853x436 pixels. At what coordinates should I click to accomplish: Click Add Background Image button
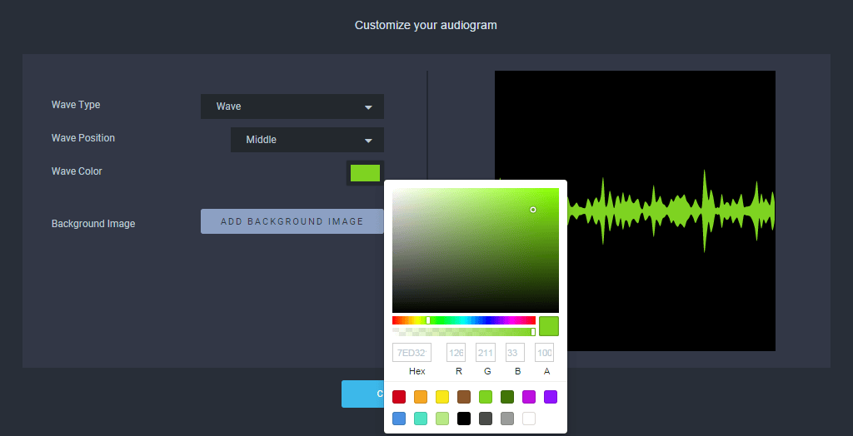pos(292,221)
